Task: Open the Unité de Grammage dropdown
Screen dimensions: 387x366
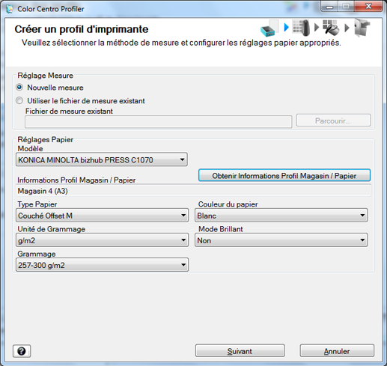Action: click(102, 240)
